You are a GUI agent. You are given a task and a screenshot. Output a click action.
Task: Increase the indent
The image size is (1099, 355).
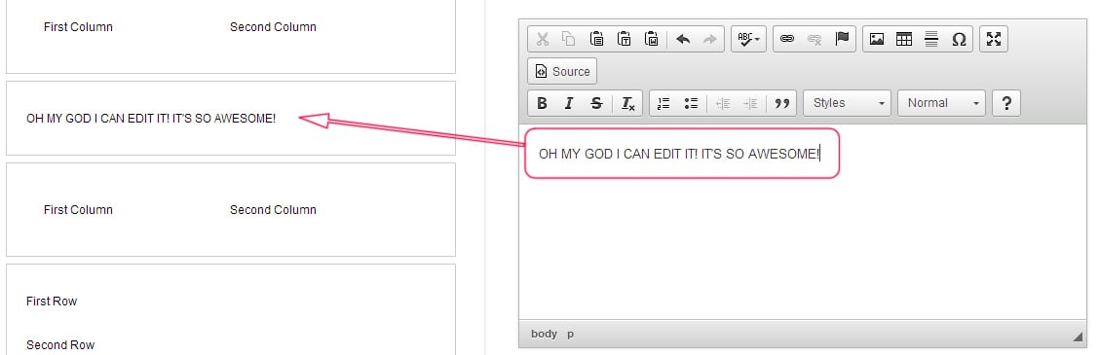[750, 103]
